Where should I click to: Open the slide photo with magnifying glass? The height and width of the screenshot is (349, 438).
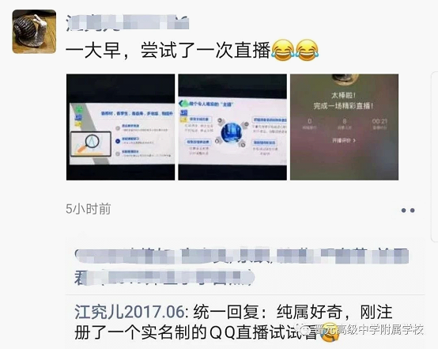click(121, 127)
